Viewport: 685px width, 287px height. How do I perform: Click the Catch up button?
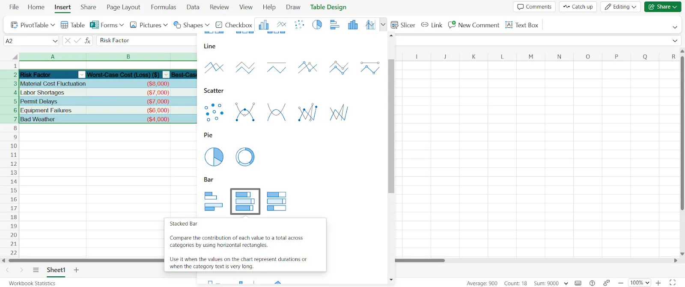(578, 7)
